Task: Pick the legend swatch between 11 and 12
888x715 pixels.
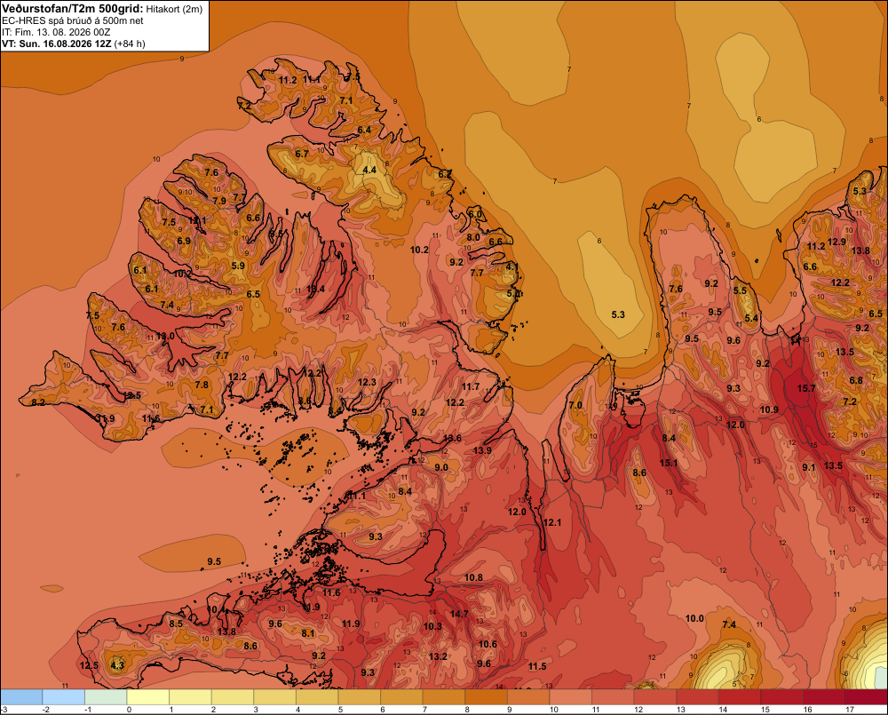Action: click(613, 697)
